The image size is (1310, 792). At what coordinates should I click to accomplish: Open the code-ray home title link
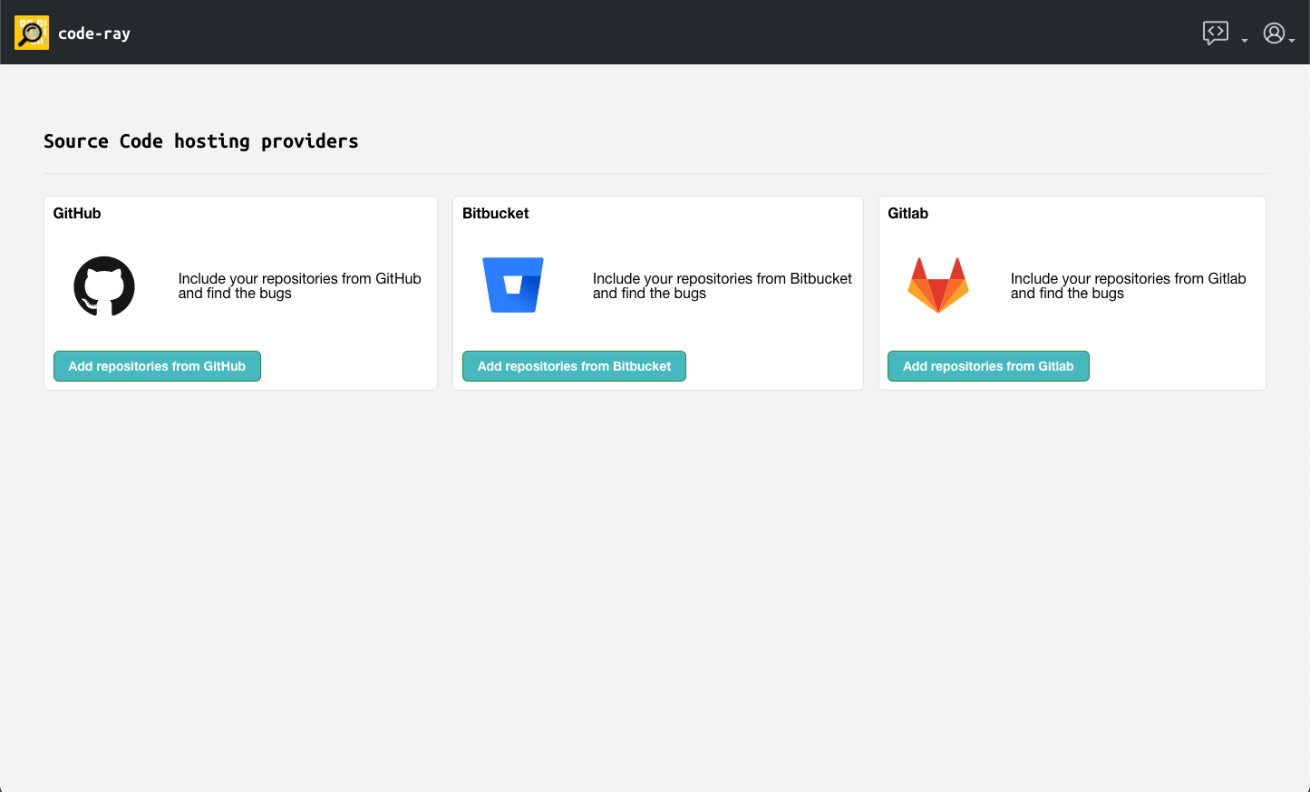[x=94, y=34]
